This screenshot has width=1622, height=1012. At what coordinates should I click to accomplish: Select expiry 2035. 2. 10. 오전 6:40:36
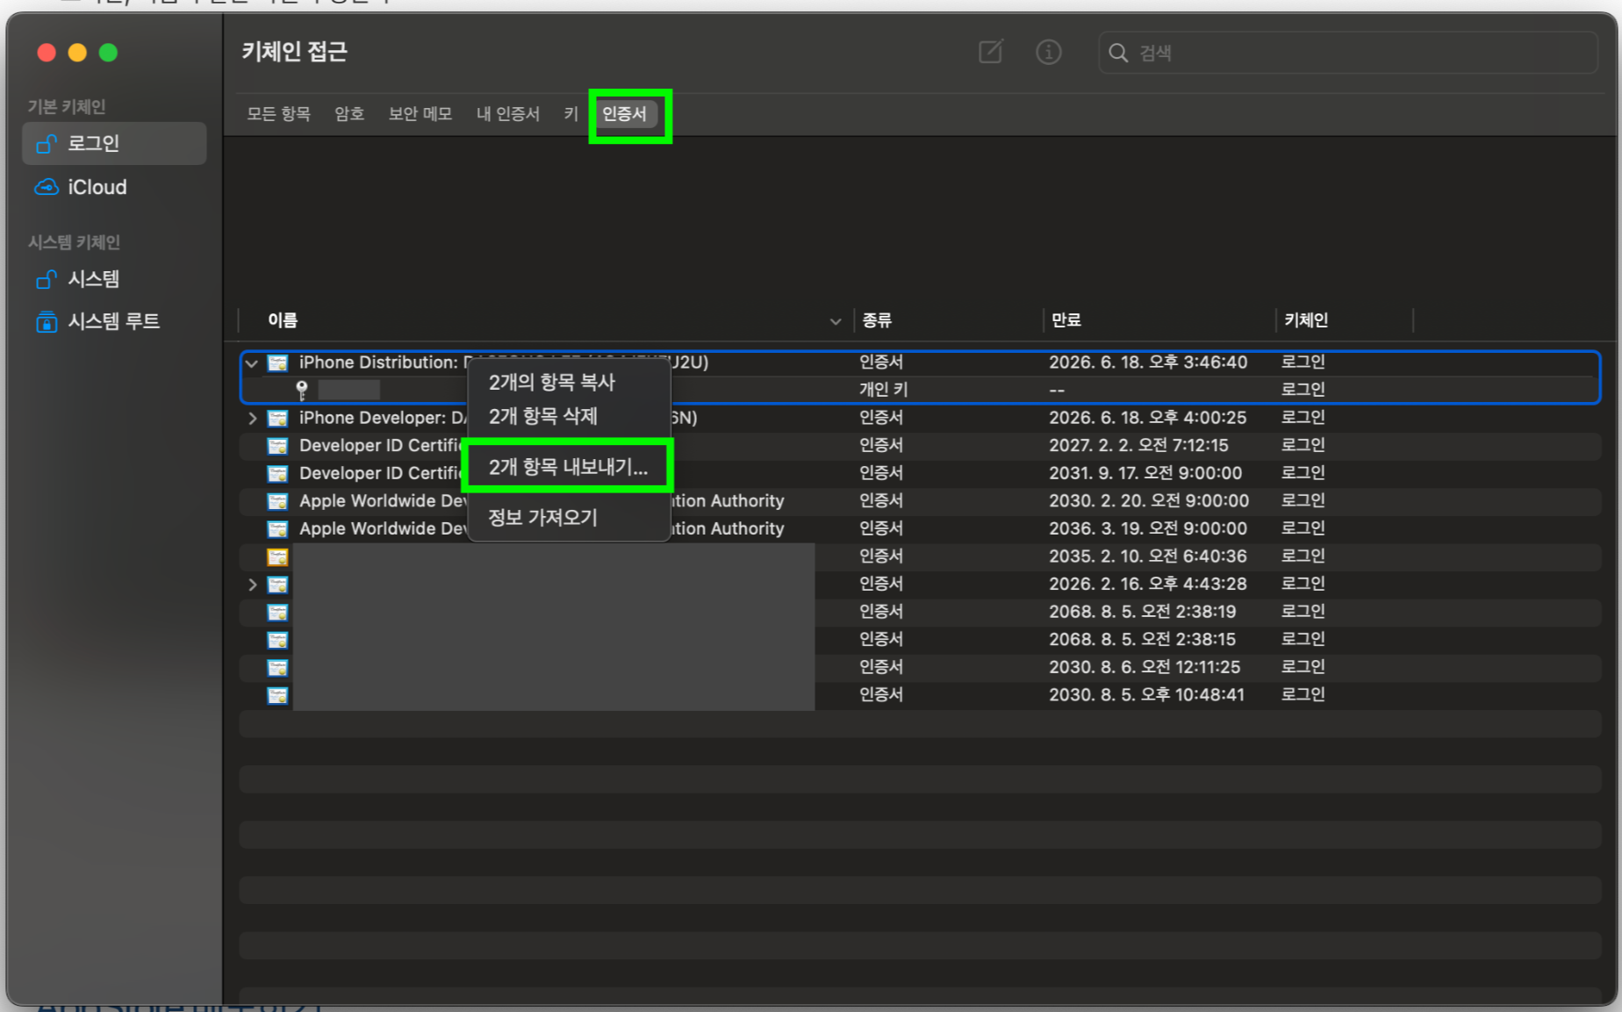pyautogui.click(x=1147, y=556)
